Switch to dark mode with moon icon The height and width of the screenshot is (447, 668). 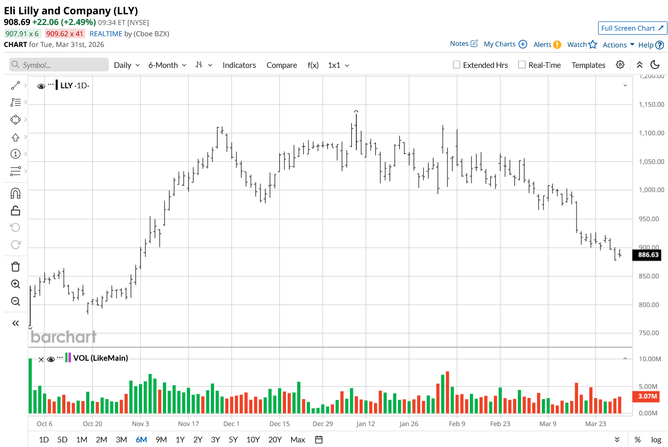(655, 65)
